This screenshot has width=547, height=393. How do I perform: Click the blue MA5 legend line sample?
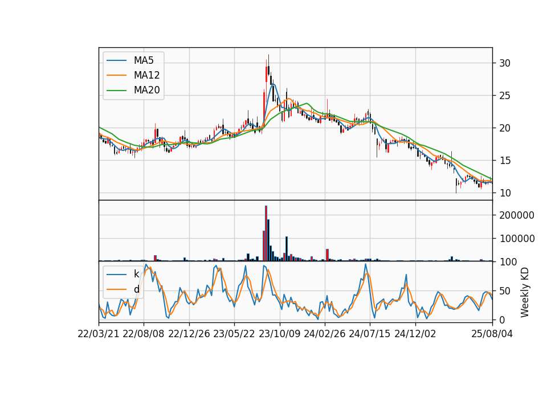point(116,60)
